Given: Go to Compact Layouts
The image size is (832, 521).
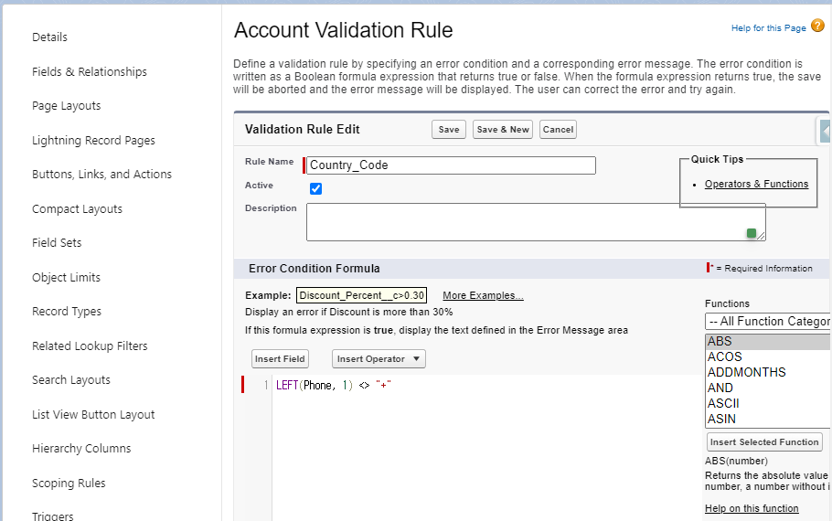Looking at the screenshot, I should coord(77,209).
